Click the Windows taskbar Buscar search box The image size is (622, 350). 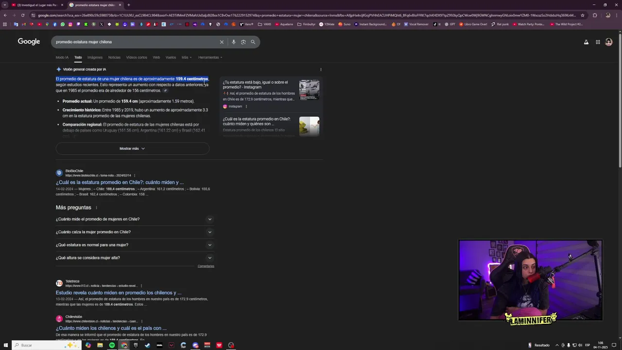46,345
